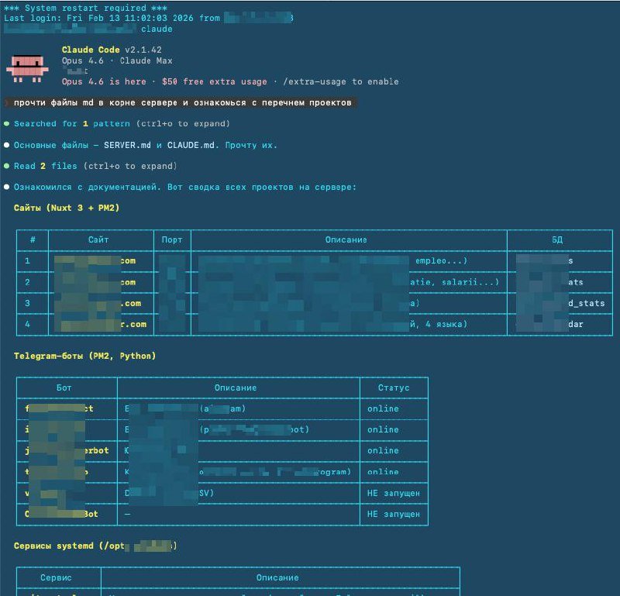Click 'НЕ запущен' status in the 'SV)' row
Image resolution: width=620 pixels, height=596 pixels.
click(394, 493)
